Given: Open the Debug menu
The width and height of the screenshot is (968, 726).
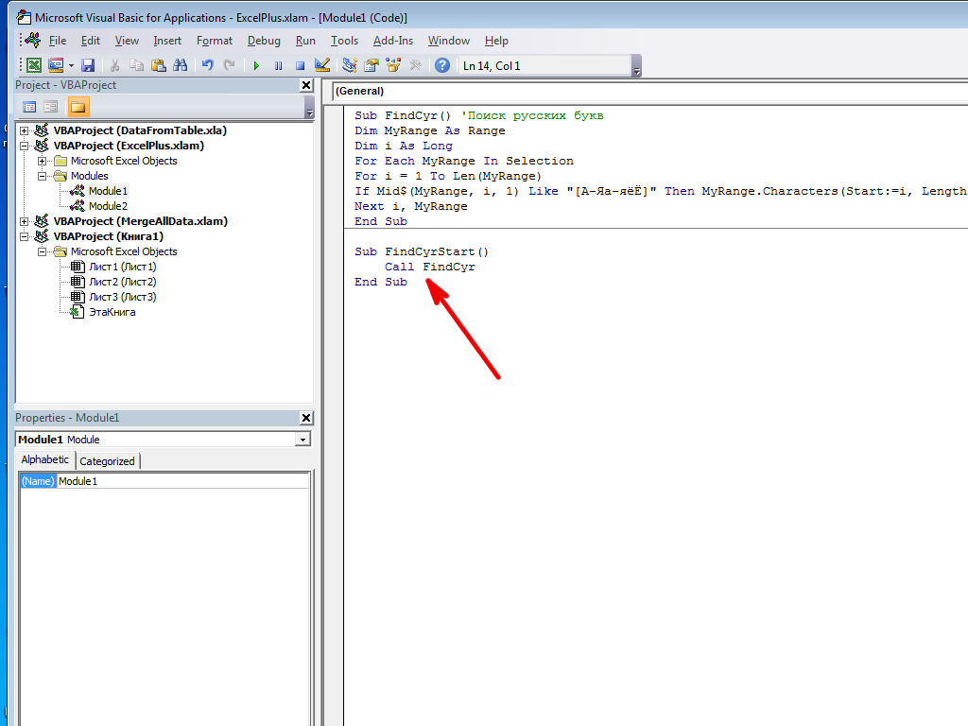Looking at the screenshot, I should click(x=264, y=41).
